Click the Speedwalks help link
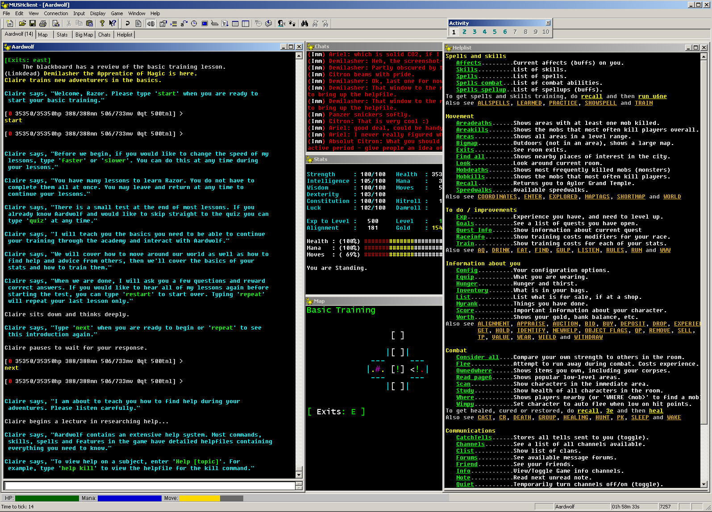This screenshot has height=512, width=712. tap(474, 190)
